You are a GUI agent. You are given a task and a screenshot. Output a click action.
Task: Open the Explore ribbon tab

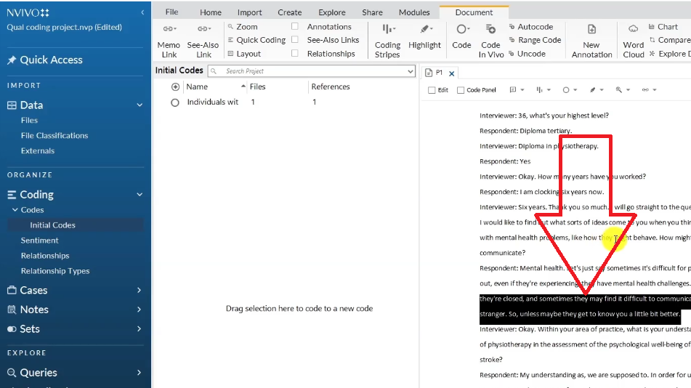332,12
